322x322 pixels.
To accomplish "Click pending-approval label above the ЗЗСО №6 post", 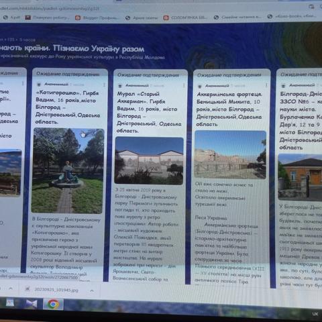I will click(301, 74).
